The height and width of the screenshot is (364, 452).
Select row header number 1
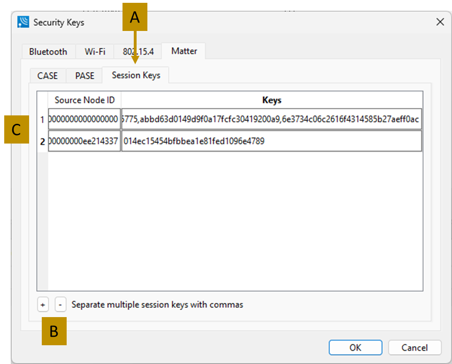click(x=42, y=119)
